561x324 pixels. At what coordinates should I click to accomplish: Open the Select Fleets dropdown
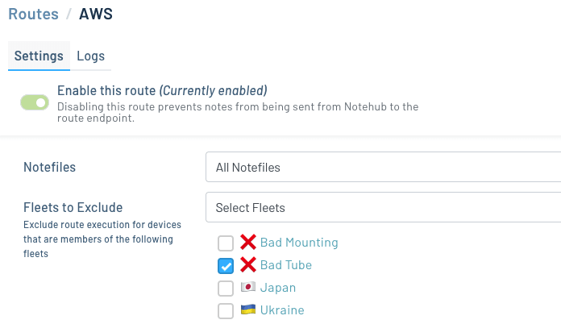coord(383,208)
